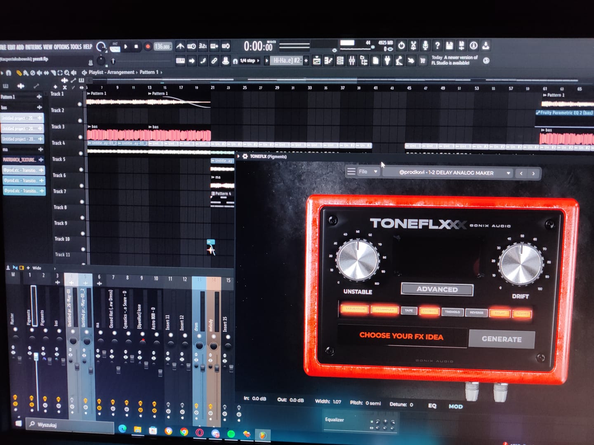Click the DRIFT knob

[521, 264]
